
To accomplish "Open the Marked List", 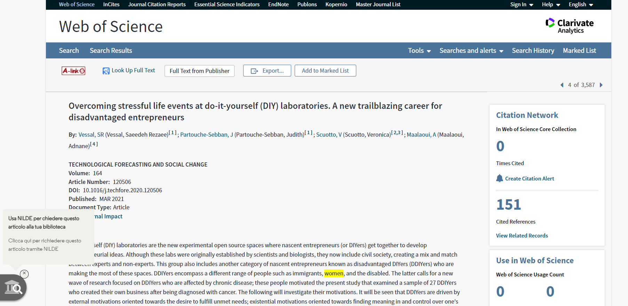I will pos(579,50).
